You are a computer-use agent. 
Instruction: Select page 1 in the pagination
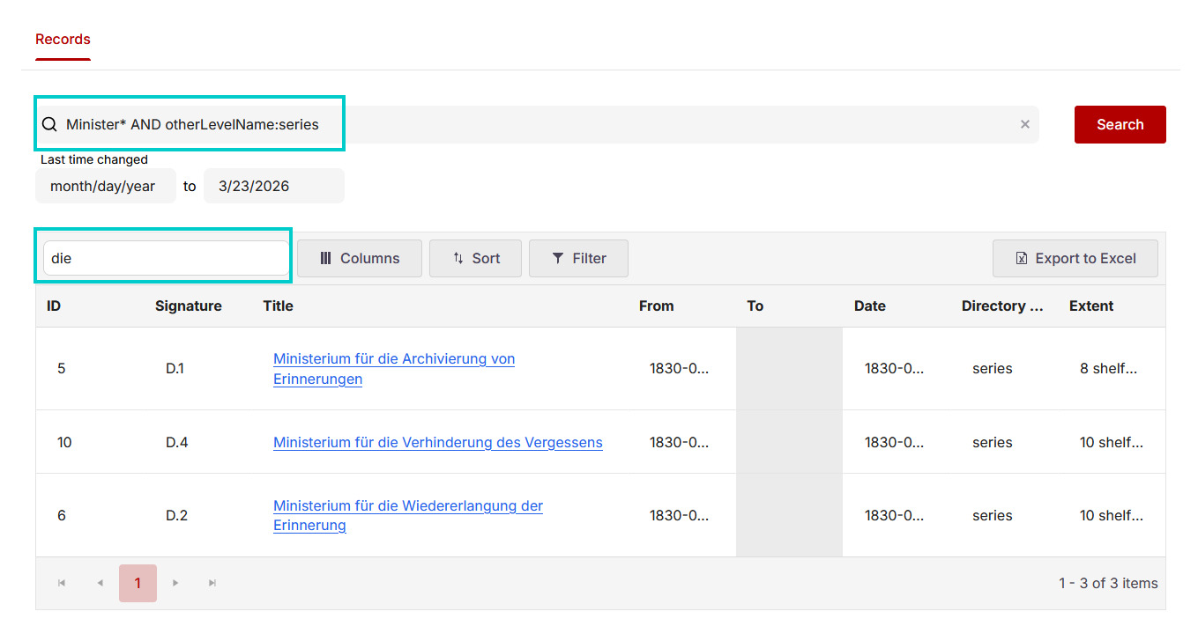[138, 583]
